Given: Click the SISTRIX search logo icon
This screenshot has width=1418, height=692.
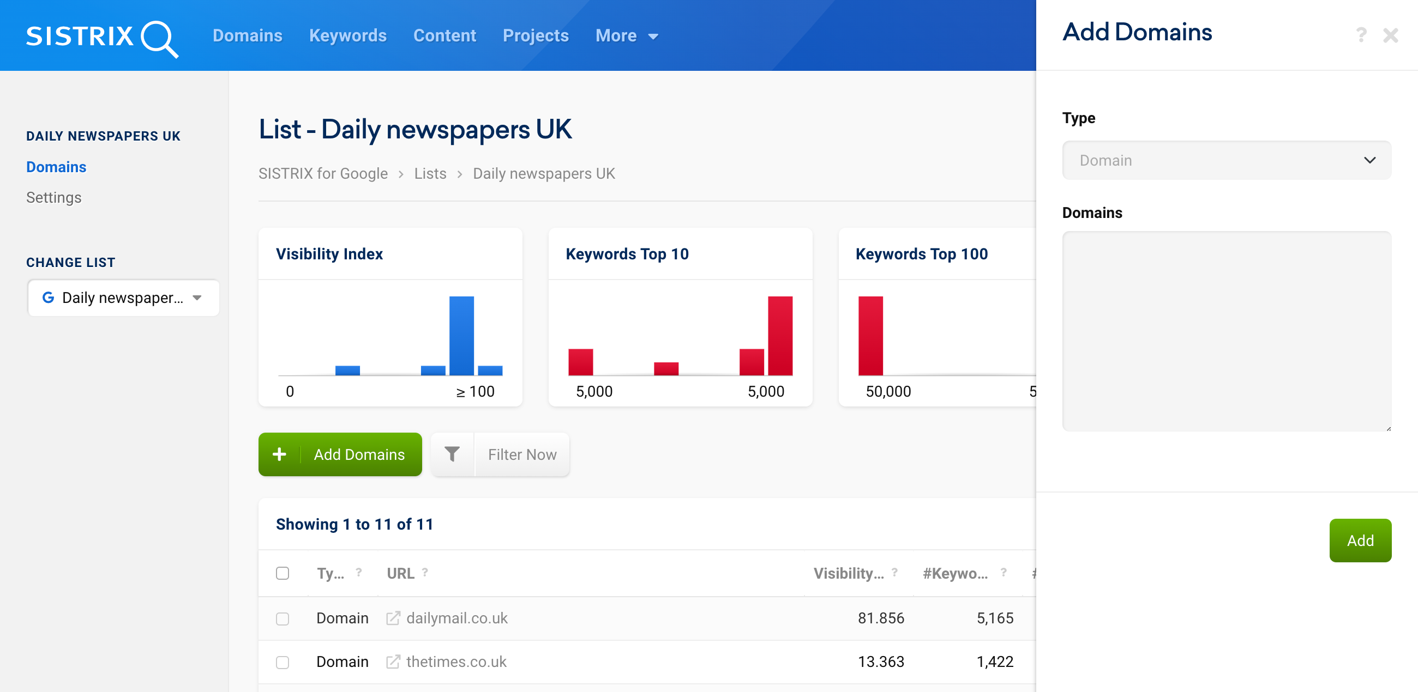Looking at the screenshot, I should pos(162,34).
